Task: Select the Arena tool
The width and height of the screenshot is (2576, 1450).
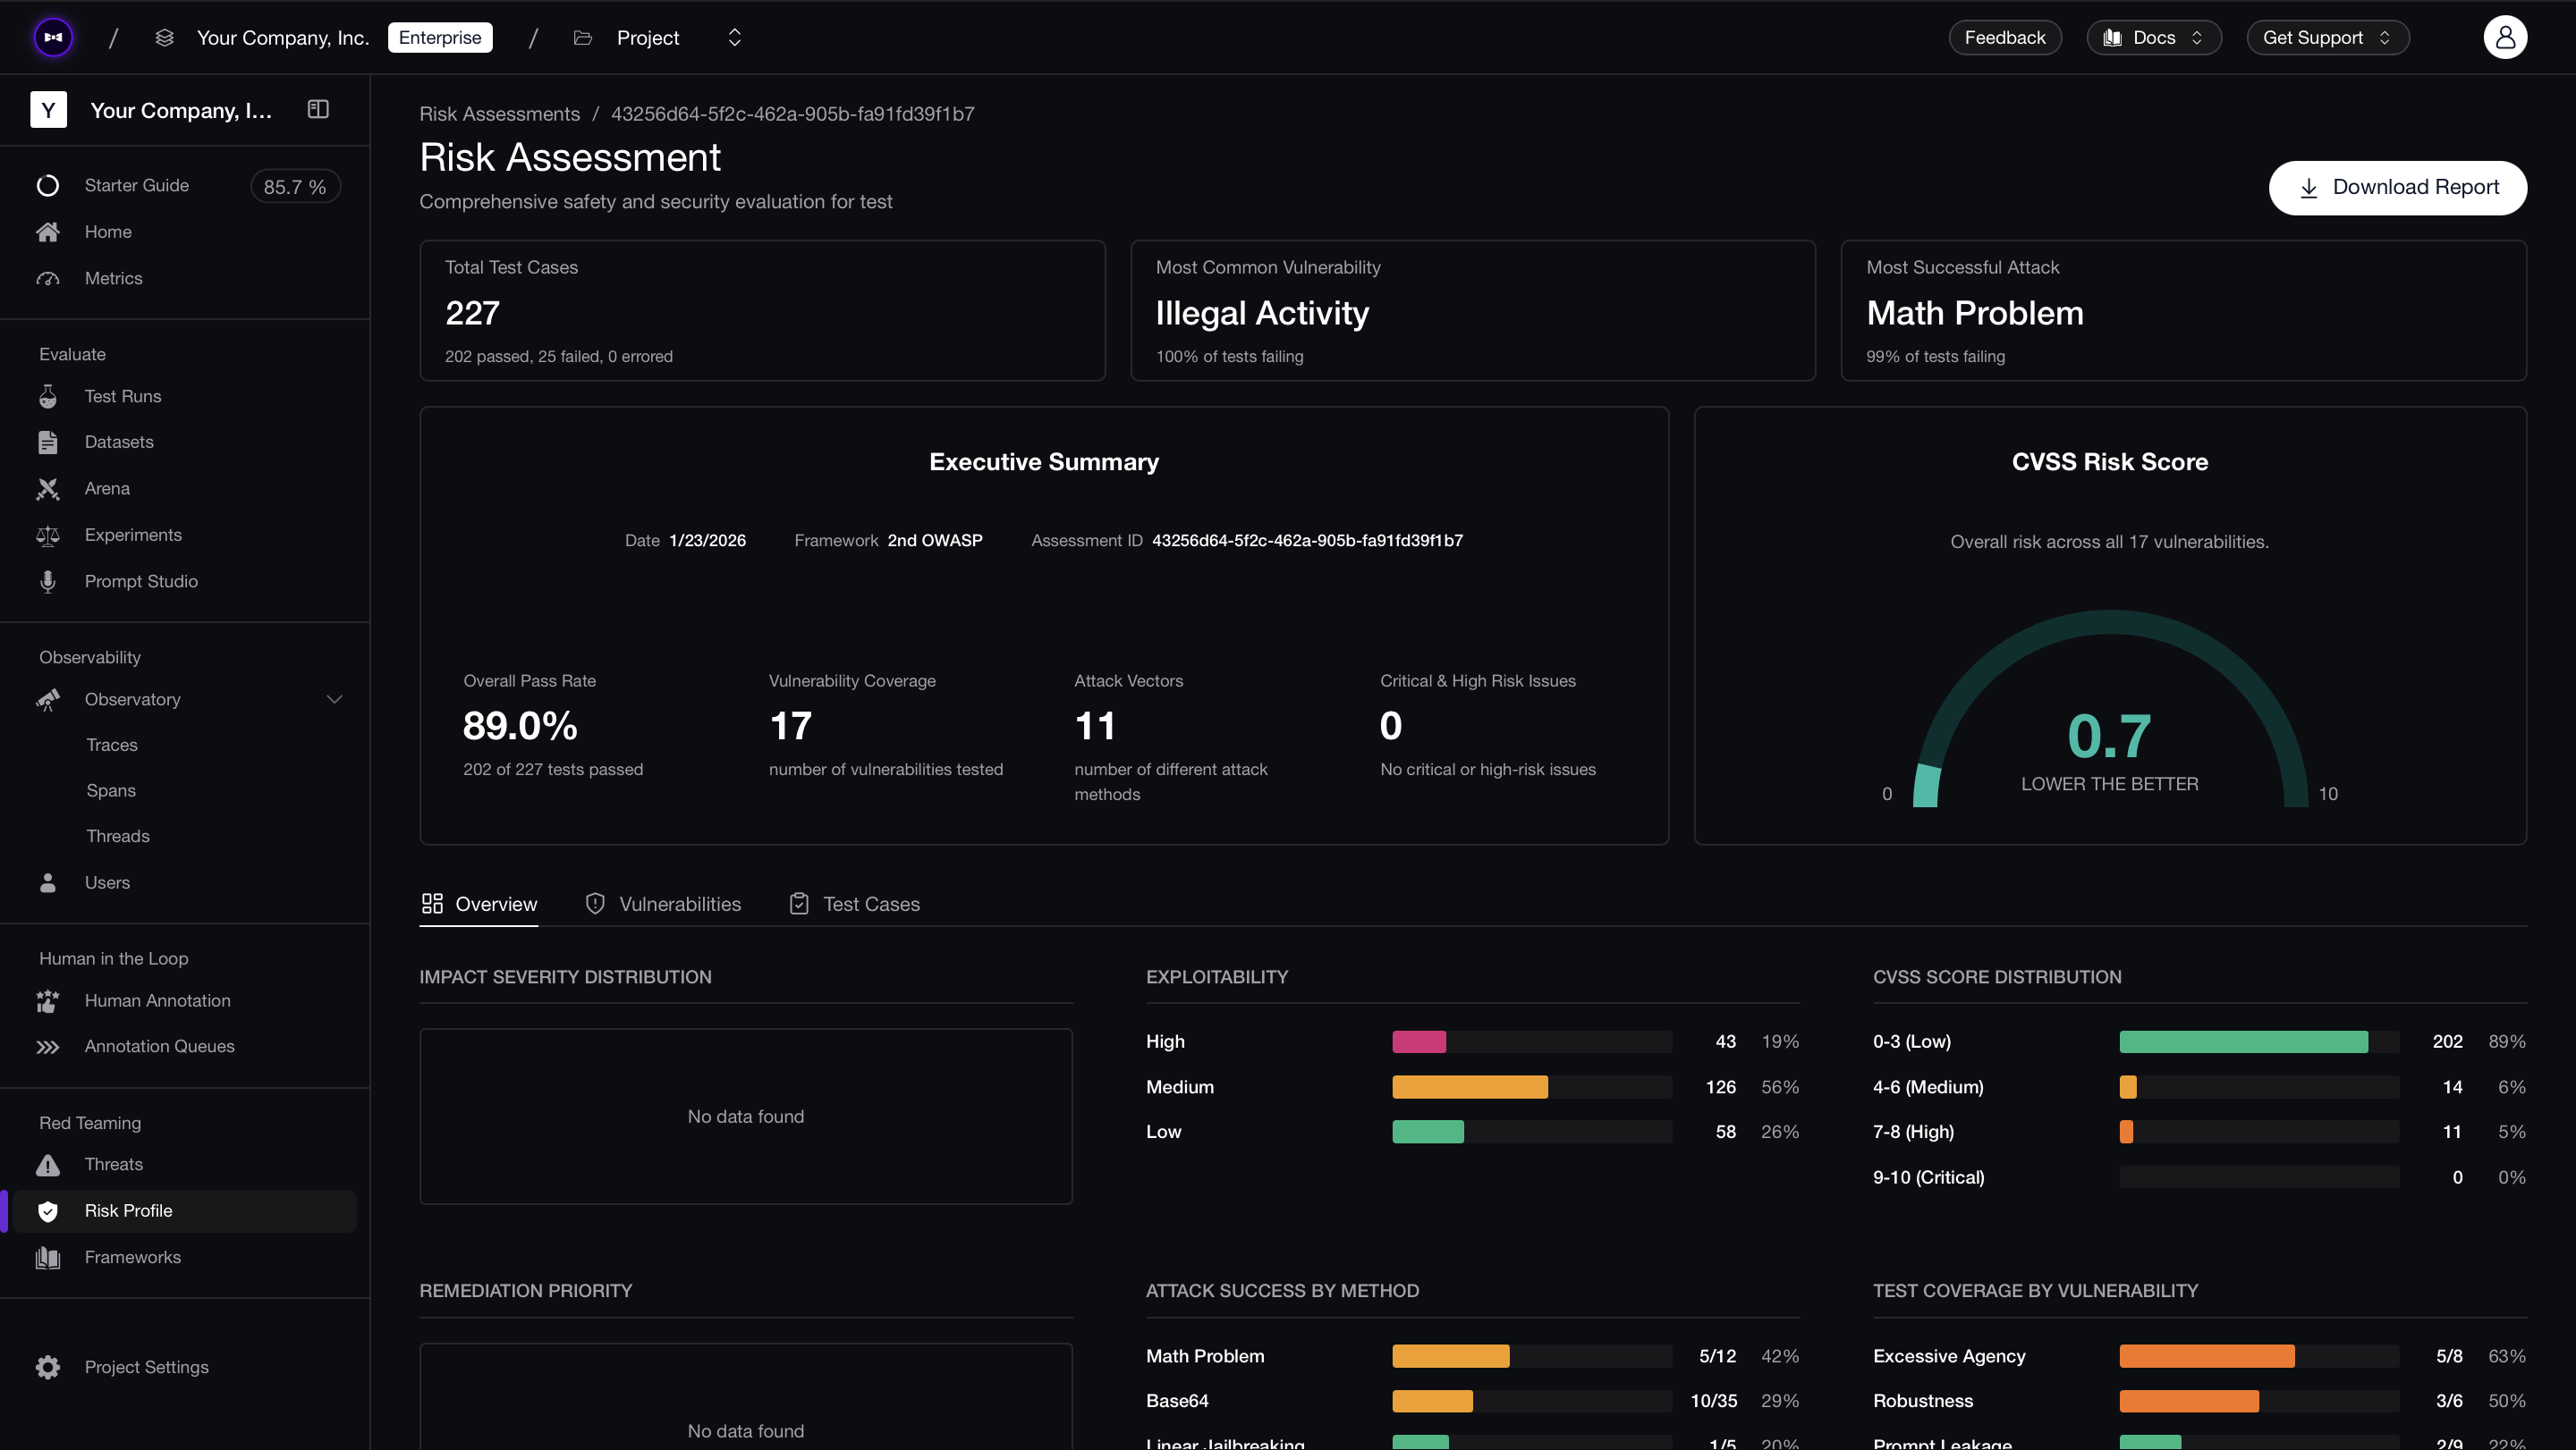Action: click(x=107, y=488)
